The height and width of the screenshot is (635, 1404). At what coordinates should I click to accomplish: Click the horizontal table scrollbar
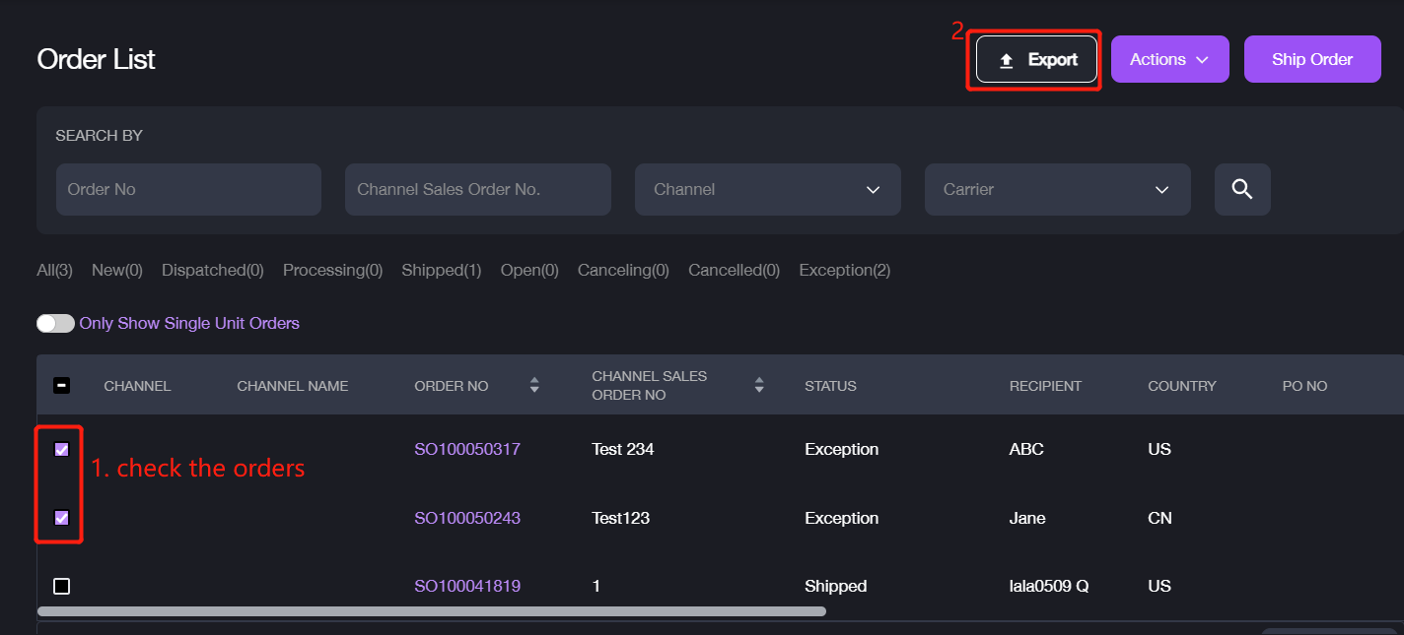click(x=431, y=611)
